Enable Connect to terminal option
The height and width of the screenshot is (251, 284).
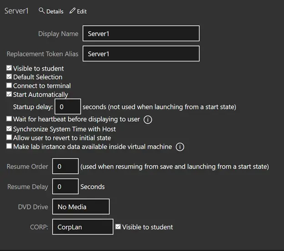point(9,86)
